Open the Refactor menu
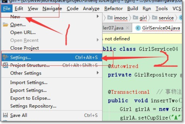The width and height of the screenshot is (185, 124). tap(114, 8)
